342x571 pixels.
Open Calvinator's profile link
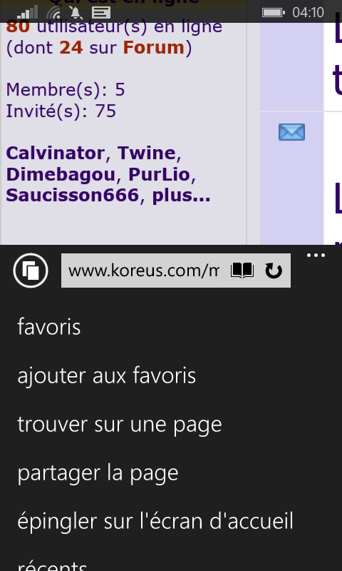pyautogui.click(x=56, y=153)
